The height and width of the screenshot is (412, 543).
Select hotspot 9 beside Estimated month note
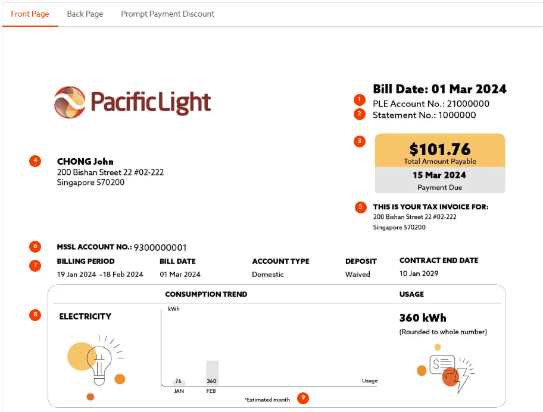(x=303, y=398)
